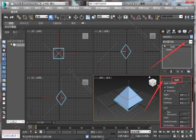196x140 pixels.
Task: Select Hedra in the modifier stack
Action: click(x=169, y=50)
